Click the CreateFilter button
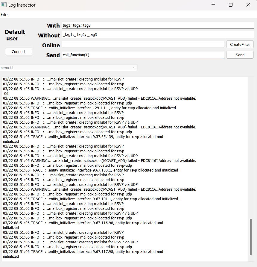The width and height of the screenshot is (257, 267). click(240, 44)
